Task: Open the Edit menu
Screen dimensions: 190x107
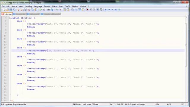Action: 8,6
